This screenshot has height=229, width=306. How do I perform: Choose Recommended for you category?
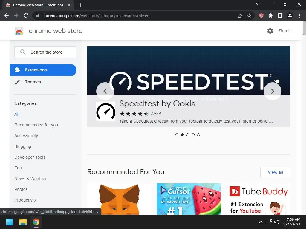pyautogui.click(x=36, y=125)
